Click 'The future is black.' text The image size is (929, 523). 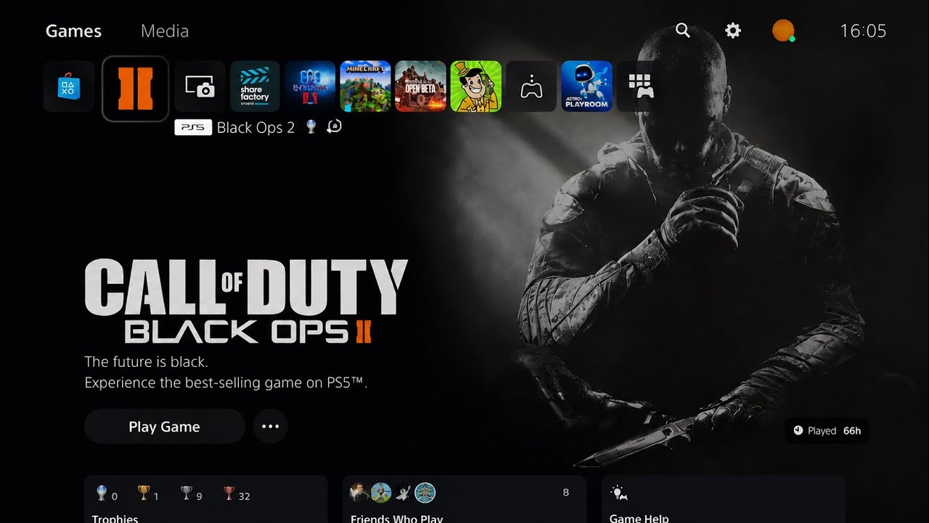pos(146,362)
